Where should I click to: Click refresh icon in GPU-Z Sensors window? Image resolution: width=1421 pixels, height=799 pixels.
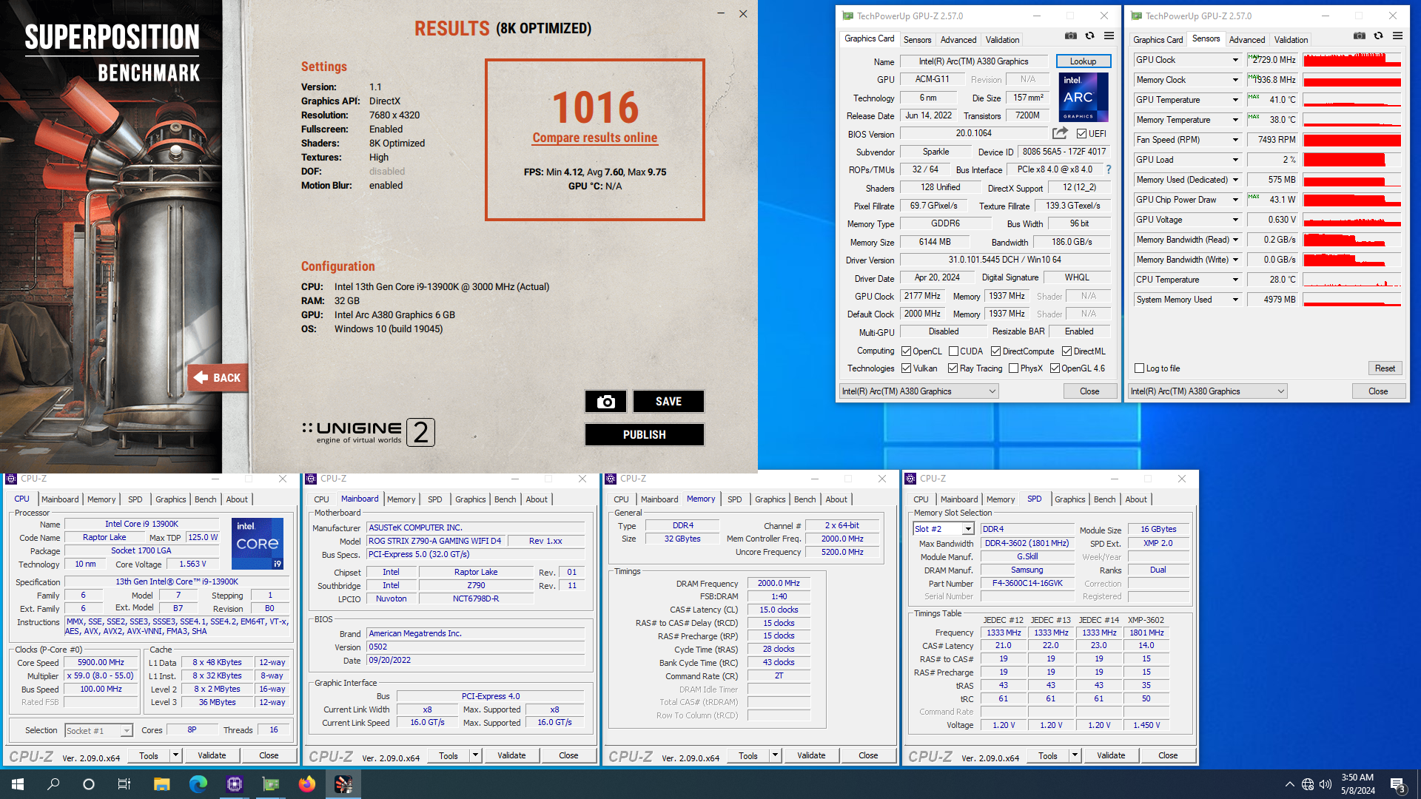click(1378, 36)
